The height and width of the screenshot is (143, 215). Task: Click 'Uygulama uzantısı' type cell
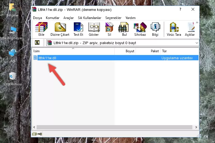click(177, 58)
